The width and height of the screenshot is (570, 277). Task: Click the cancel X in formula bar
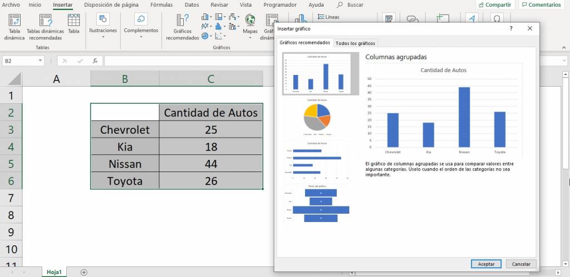tap(65, 61)
